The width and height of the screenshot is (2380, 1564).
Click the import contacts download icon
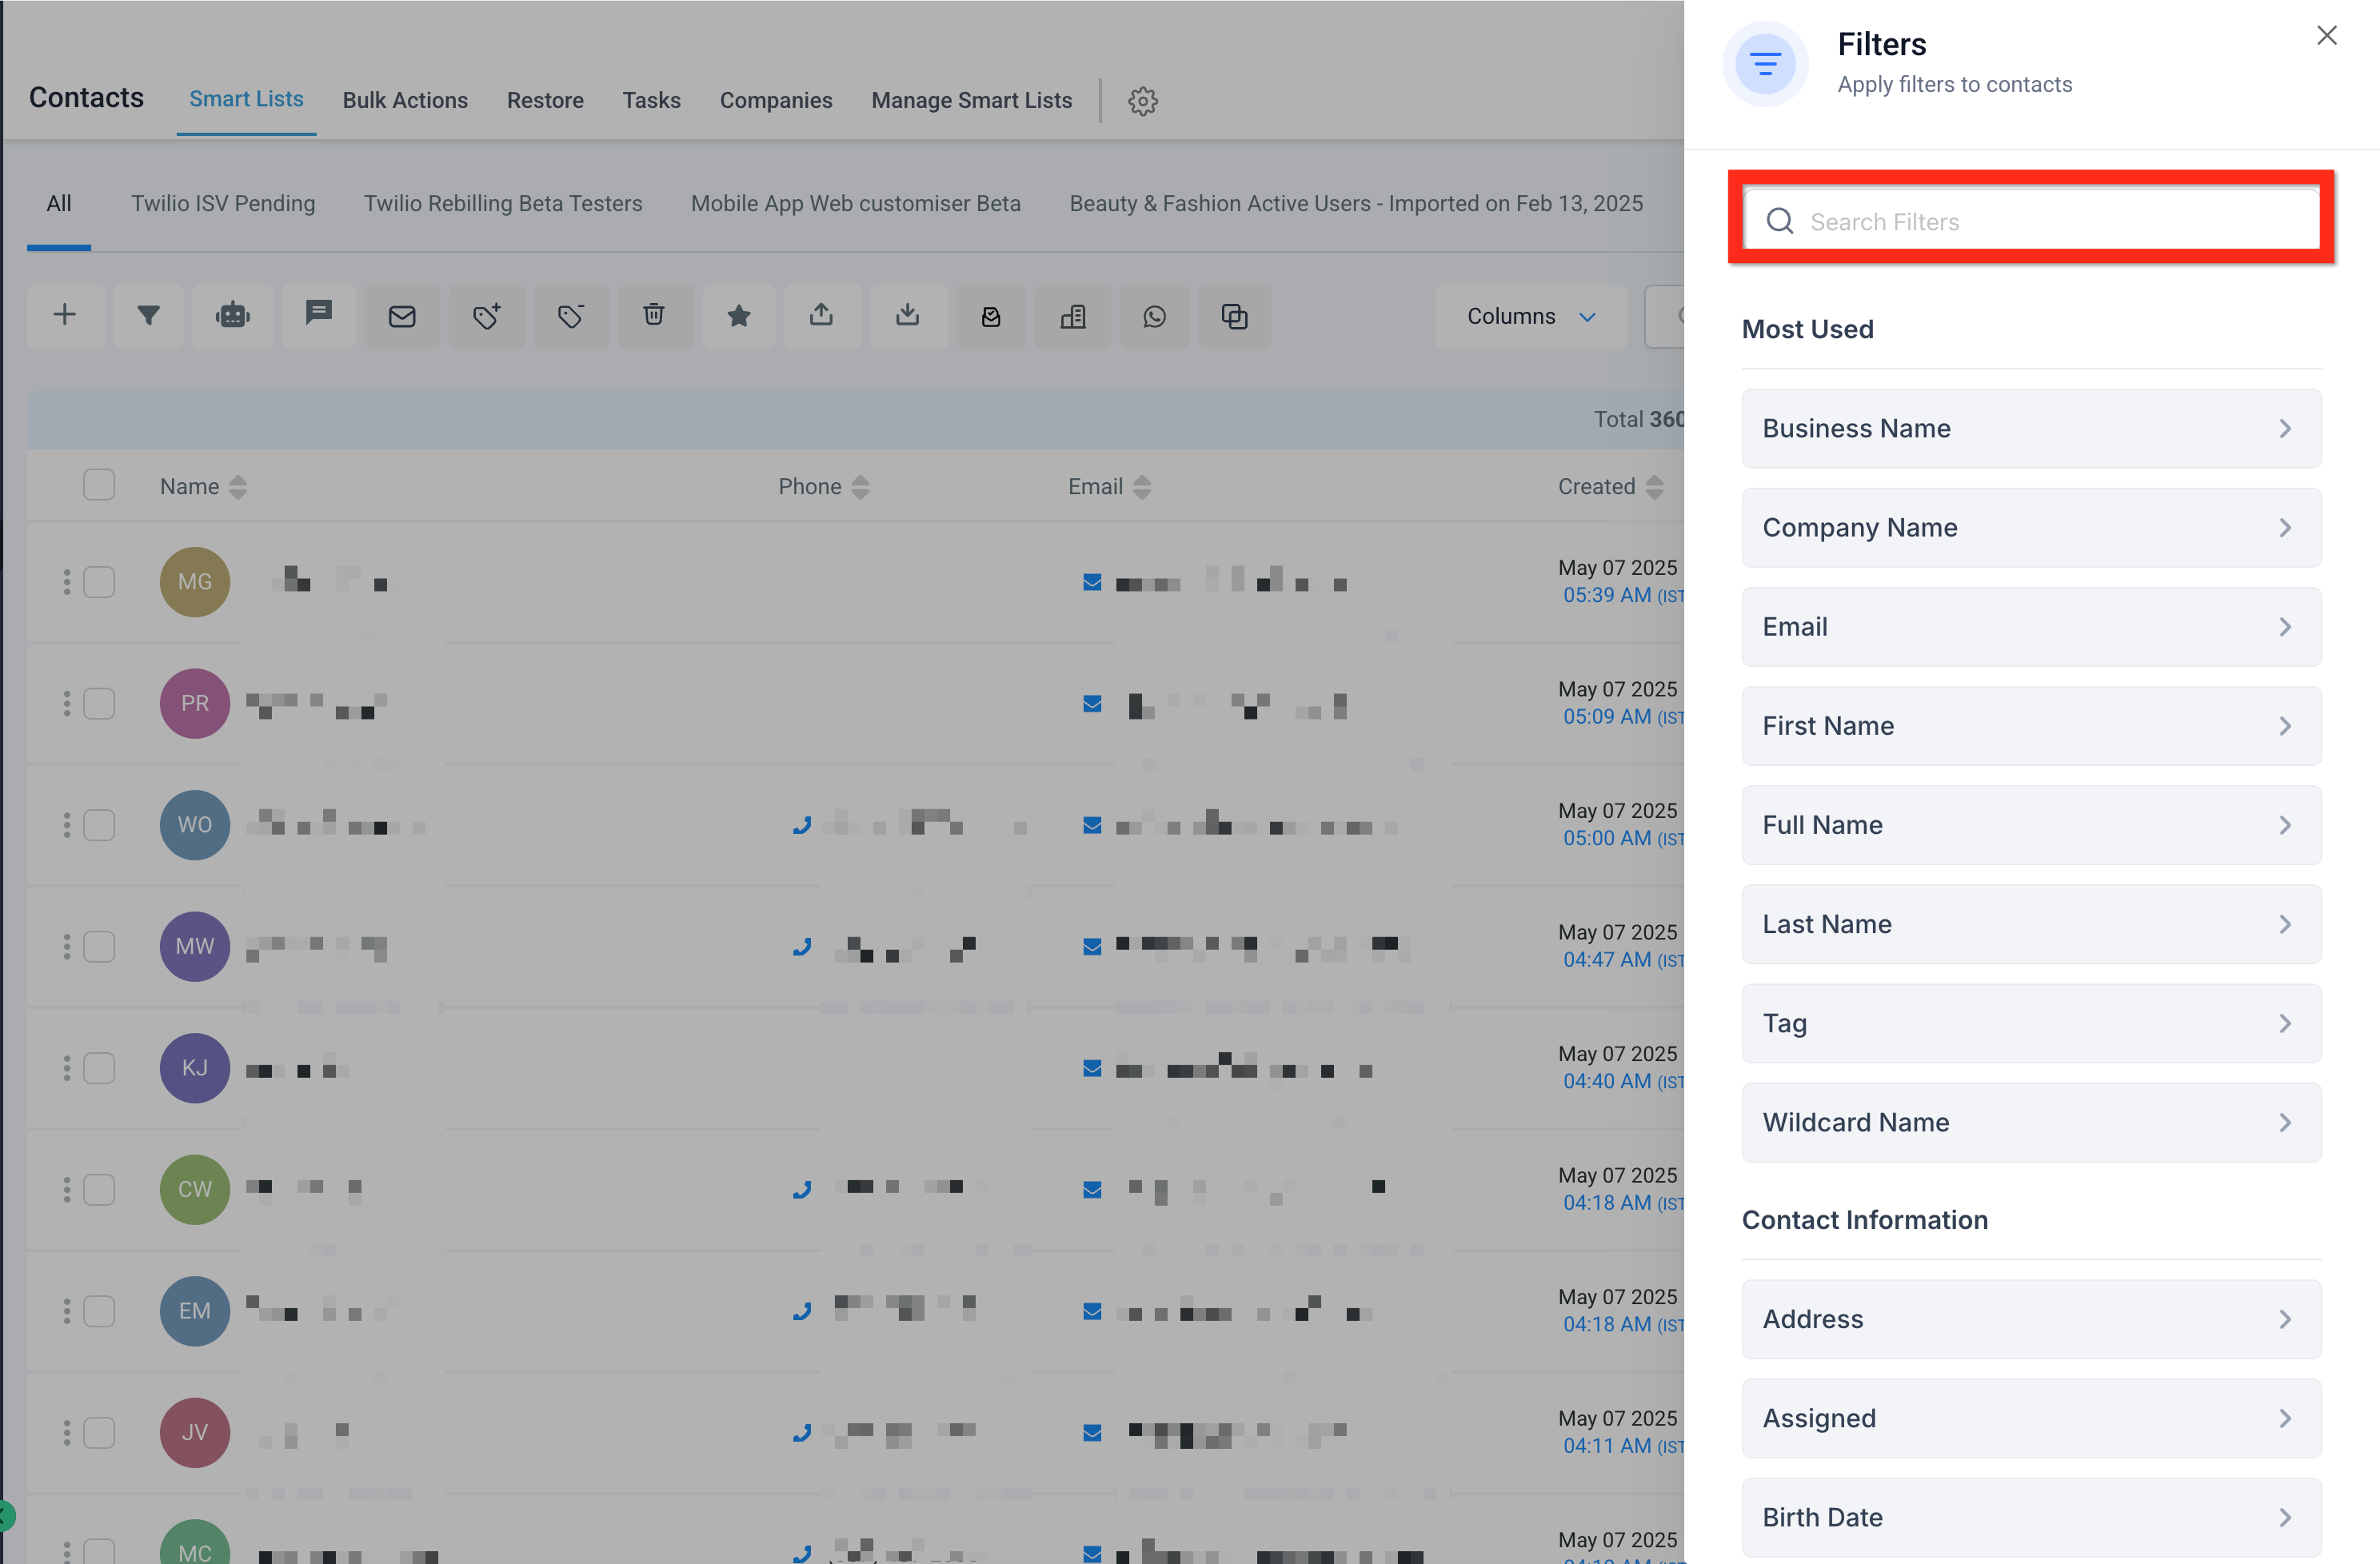click(908, 316)
